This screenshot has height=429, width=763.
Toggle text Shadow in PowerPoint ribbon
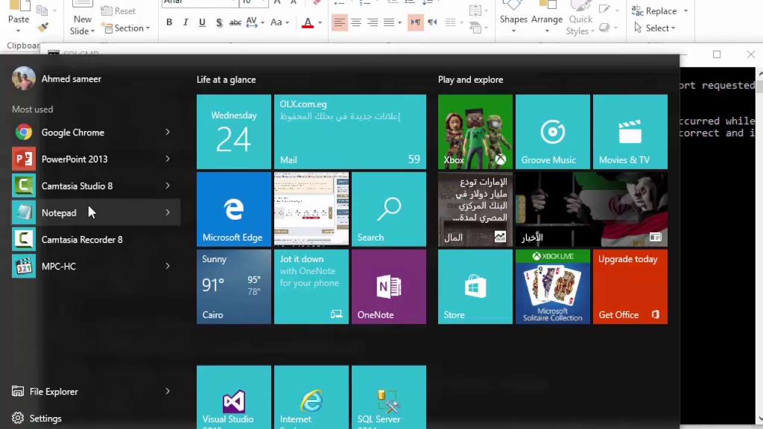click(219, 23)
